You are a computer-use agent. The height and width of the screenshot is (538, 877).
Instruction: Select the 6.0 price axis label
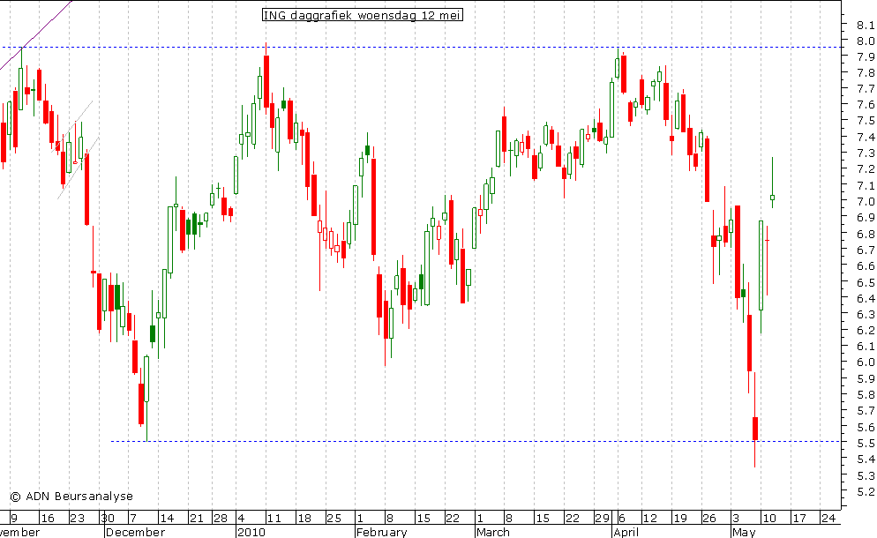point(866,362)
